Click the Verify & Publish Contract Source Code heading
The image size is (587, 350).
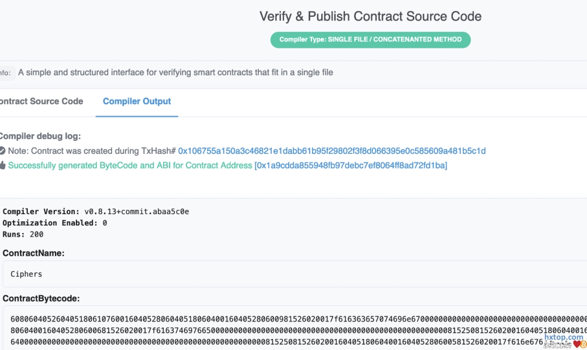371,16
